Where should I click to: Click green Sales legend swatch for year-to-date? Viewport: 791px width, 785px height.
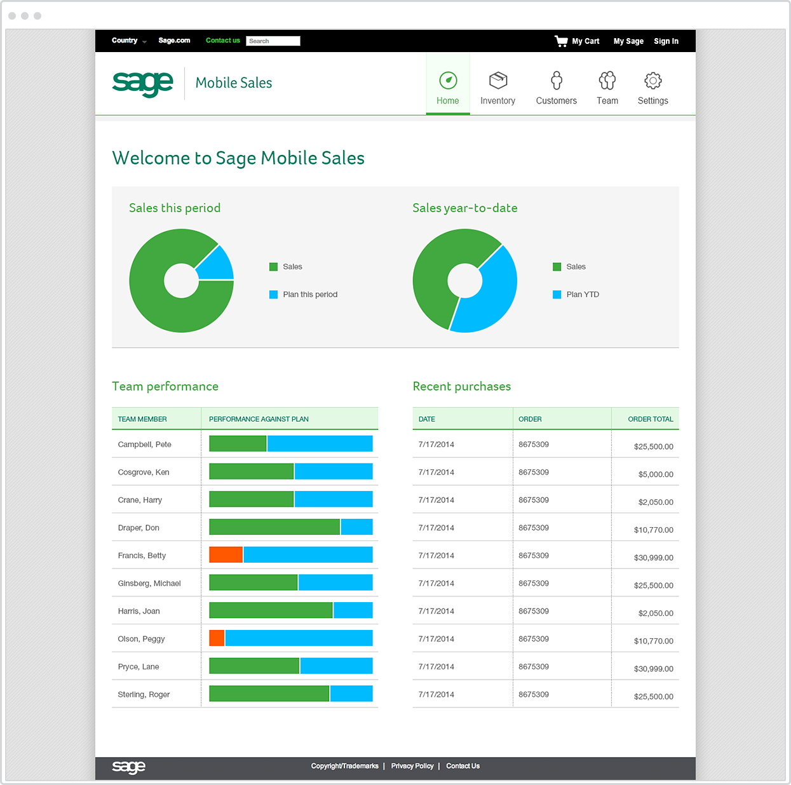(557, 267)
